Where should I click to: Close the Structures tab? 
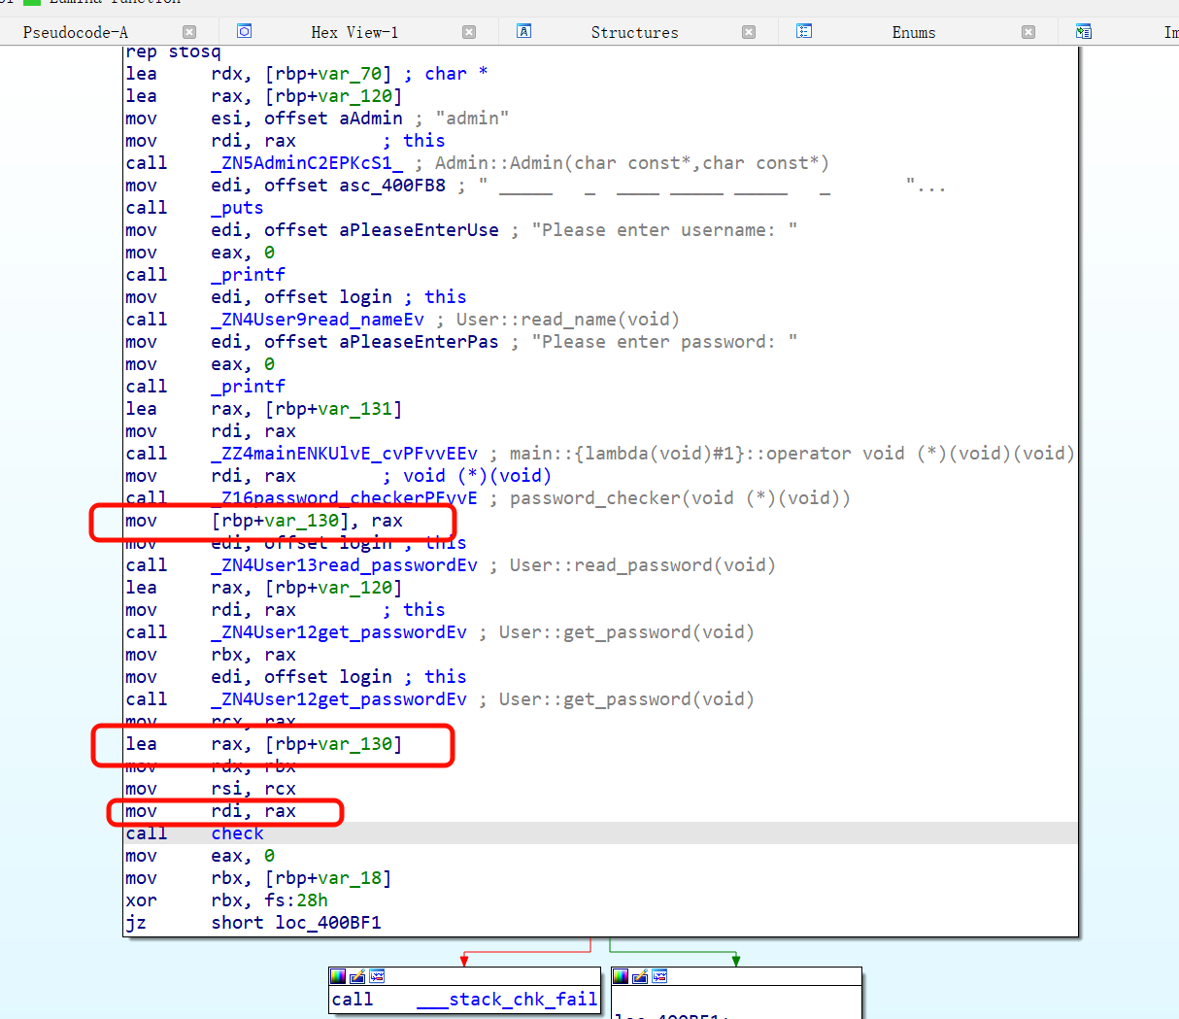[x=749, y=32]
